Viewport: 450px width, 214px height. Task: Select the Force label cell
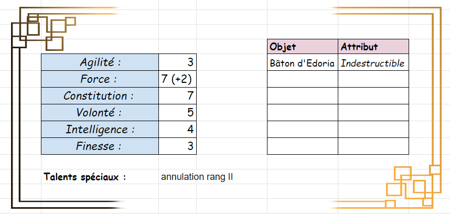pos(100,79)
